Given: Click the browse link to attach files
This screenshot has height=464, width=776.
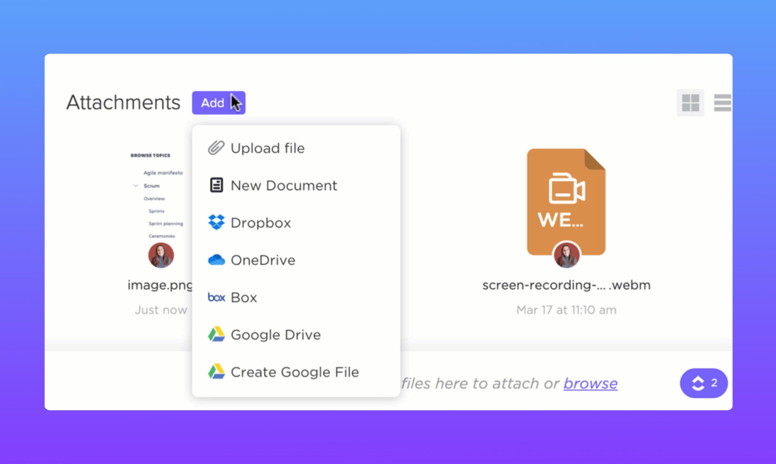Looking at the screenshot, I should click(x=590, y=383).
